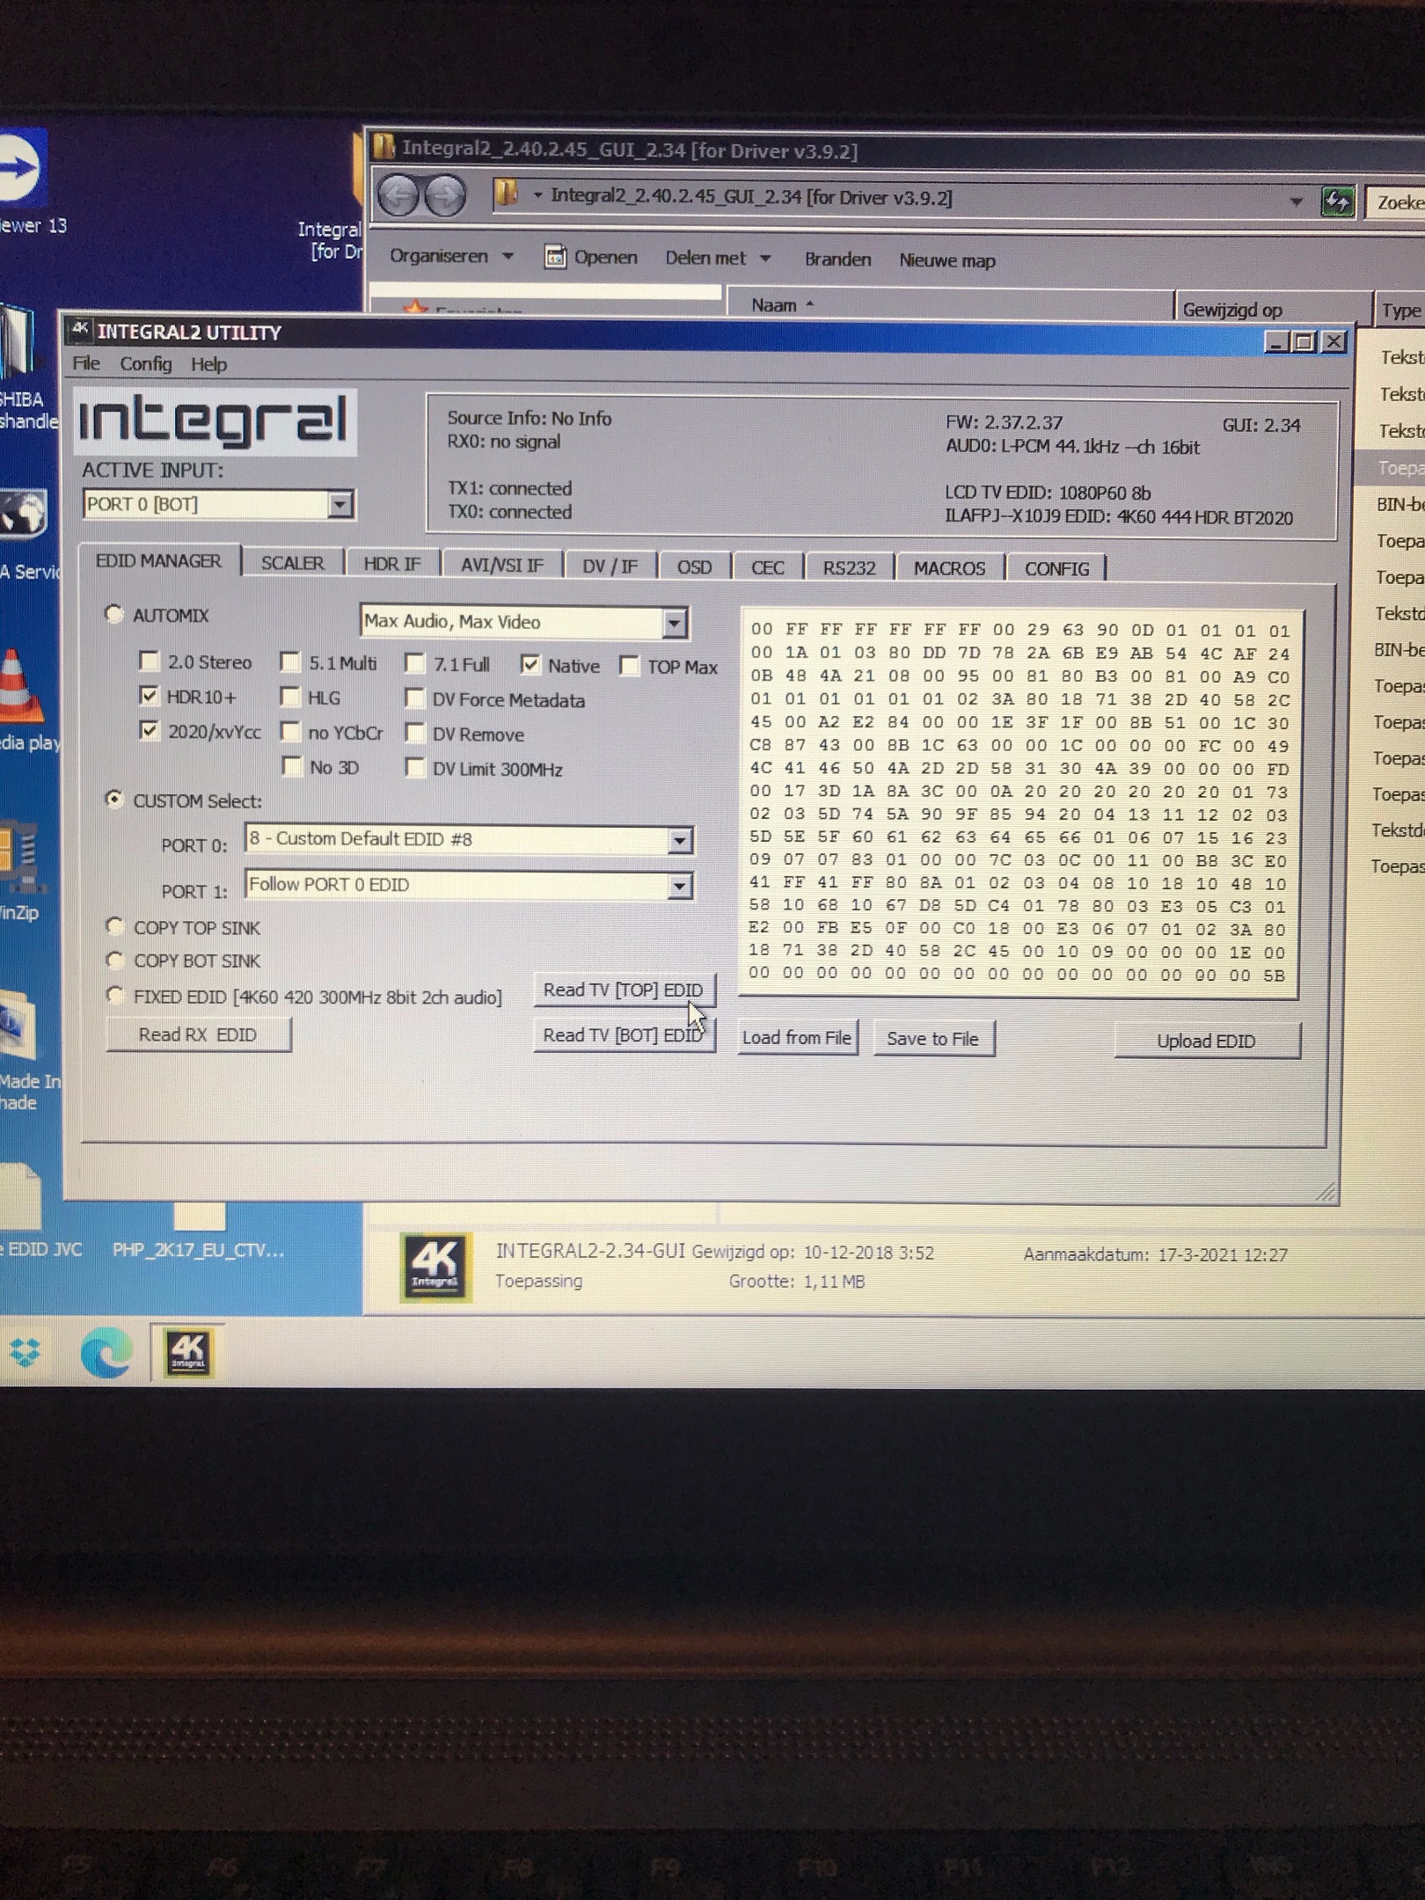Expand the PORT 0 EDID dropdown

coord(679,841)
